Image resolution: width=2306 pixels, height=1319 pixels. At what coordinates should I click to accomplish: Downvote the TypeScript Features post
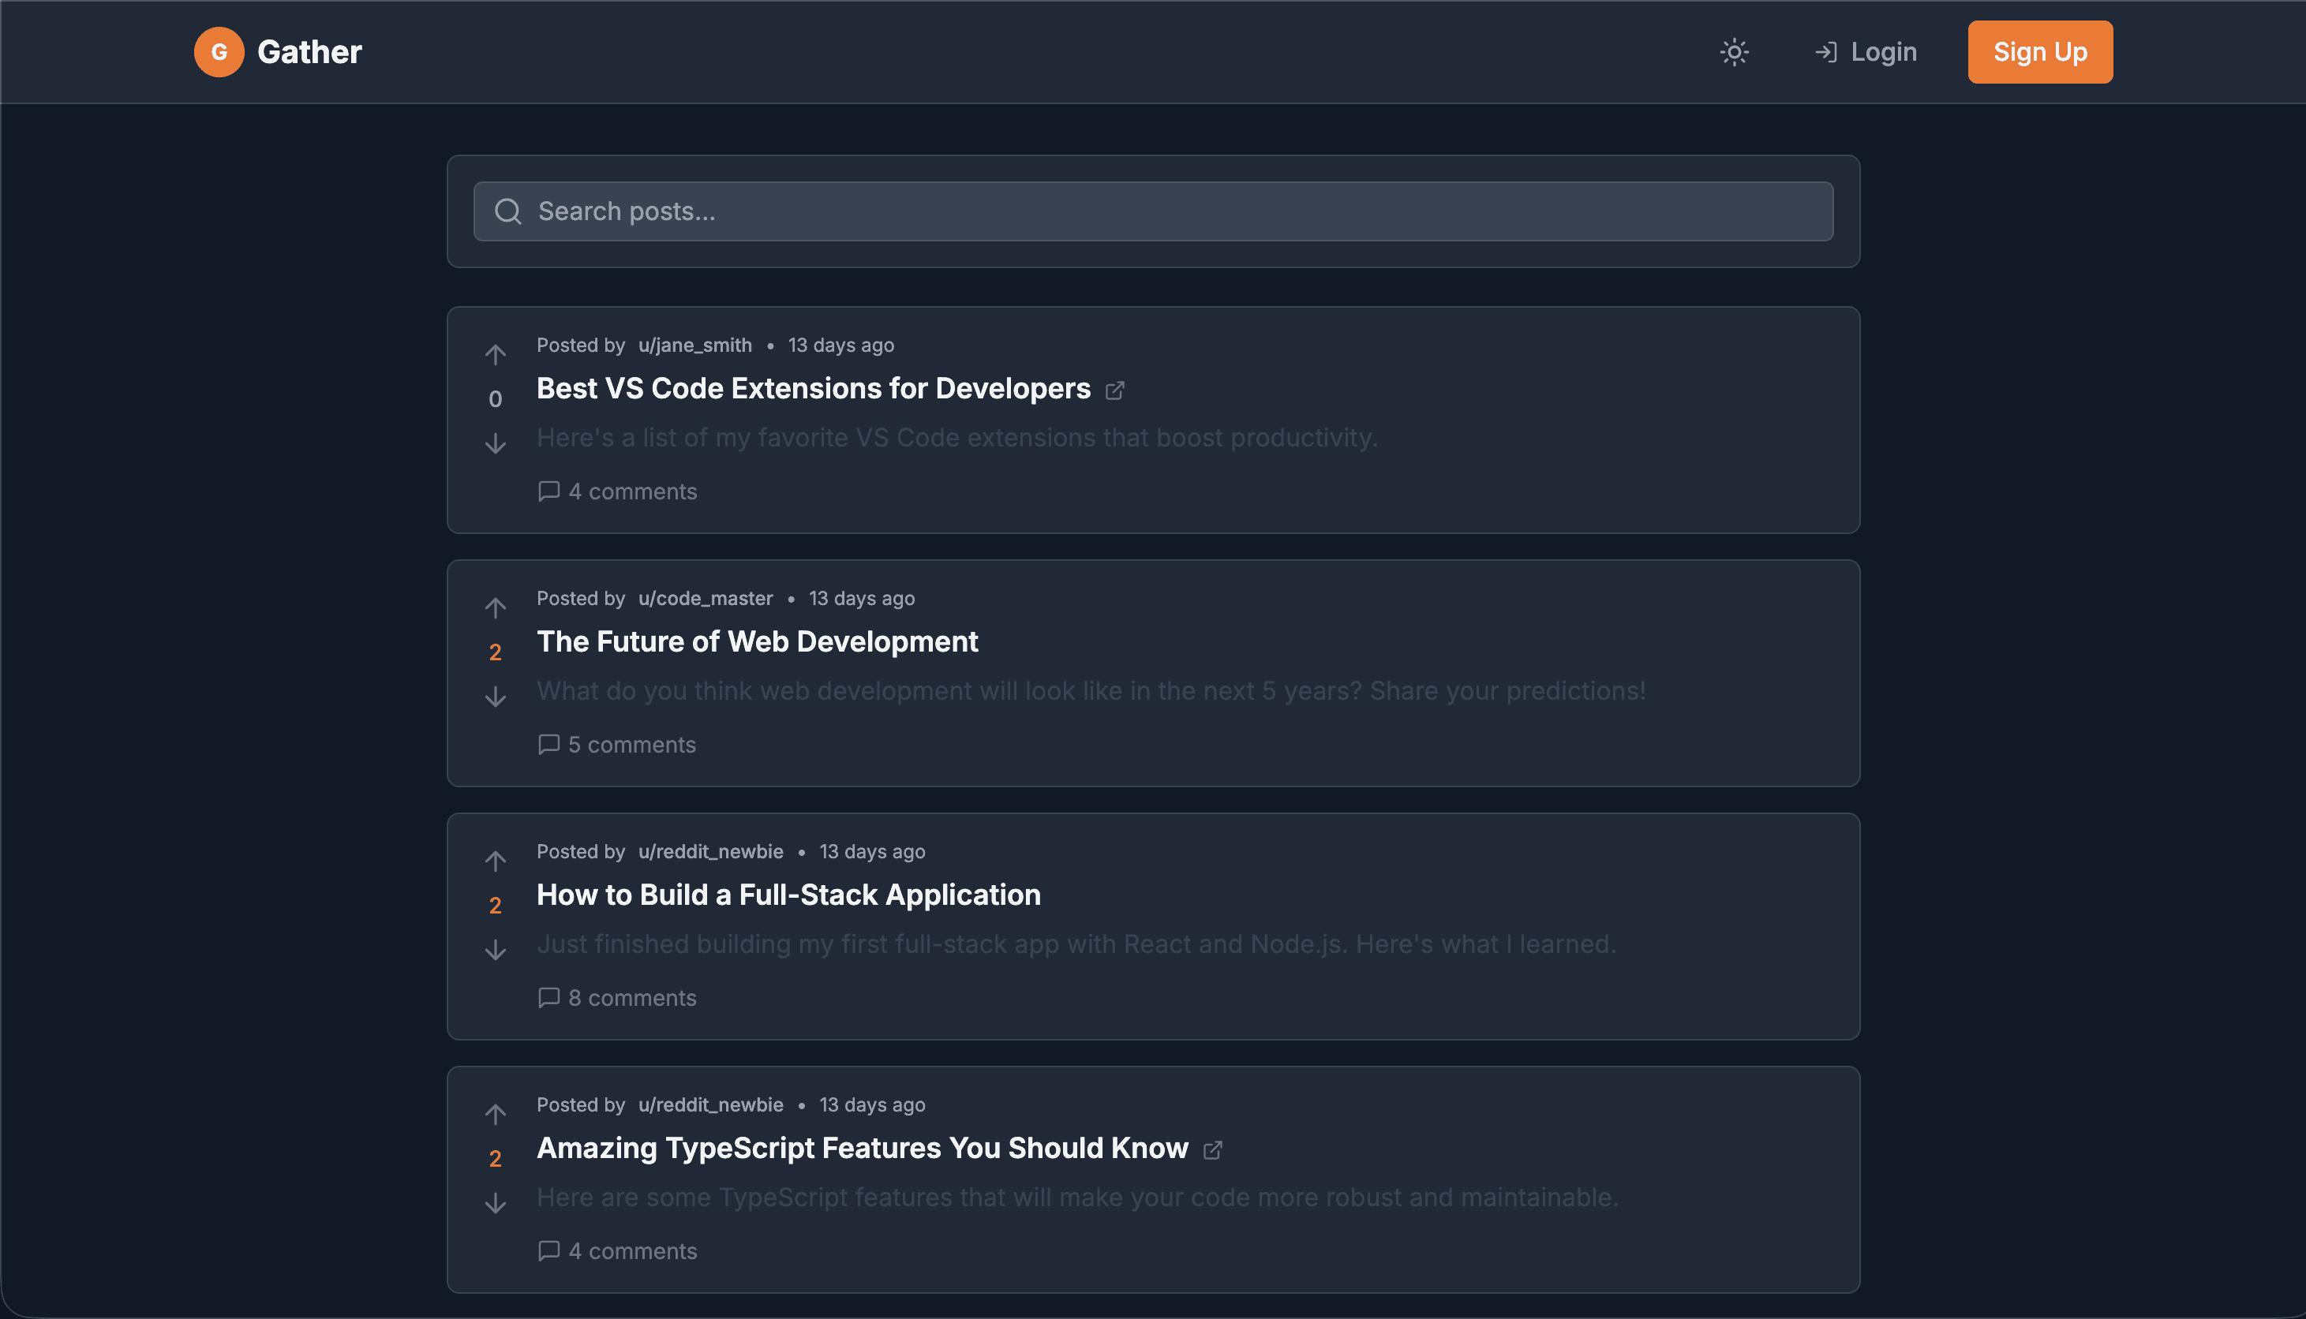[495, 1203]
